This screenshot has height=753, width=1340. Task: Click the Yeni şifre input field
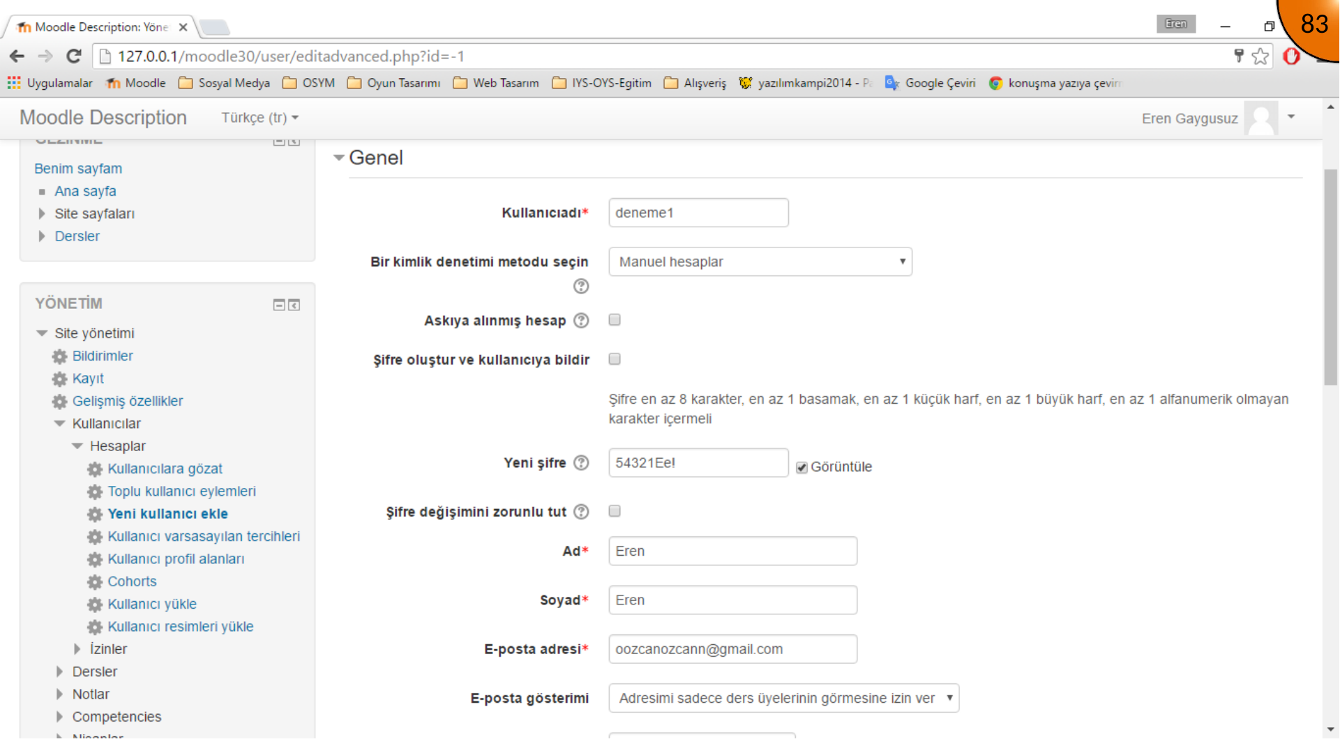[x=698, y=463]
